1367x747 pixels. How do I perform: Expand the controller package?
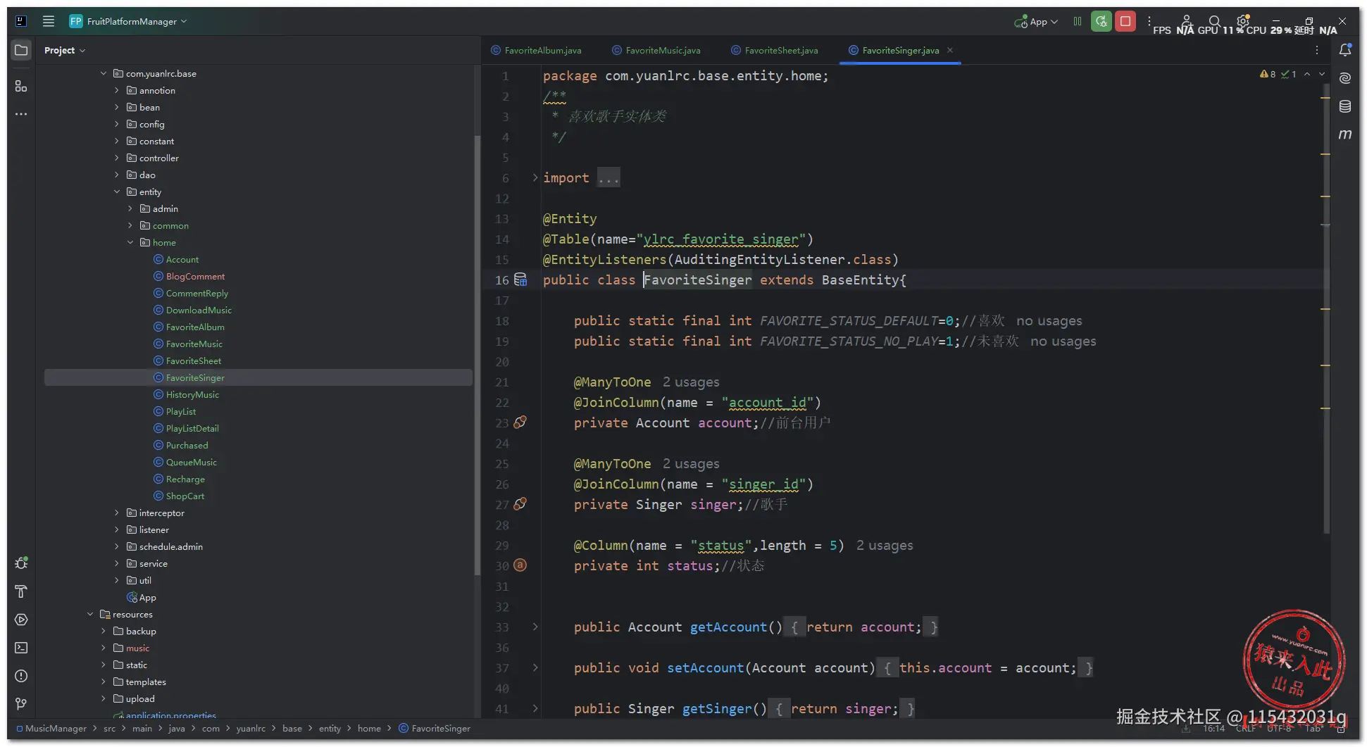pos(117,158)
